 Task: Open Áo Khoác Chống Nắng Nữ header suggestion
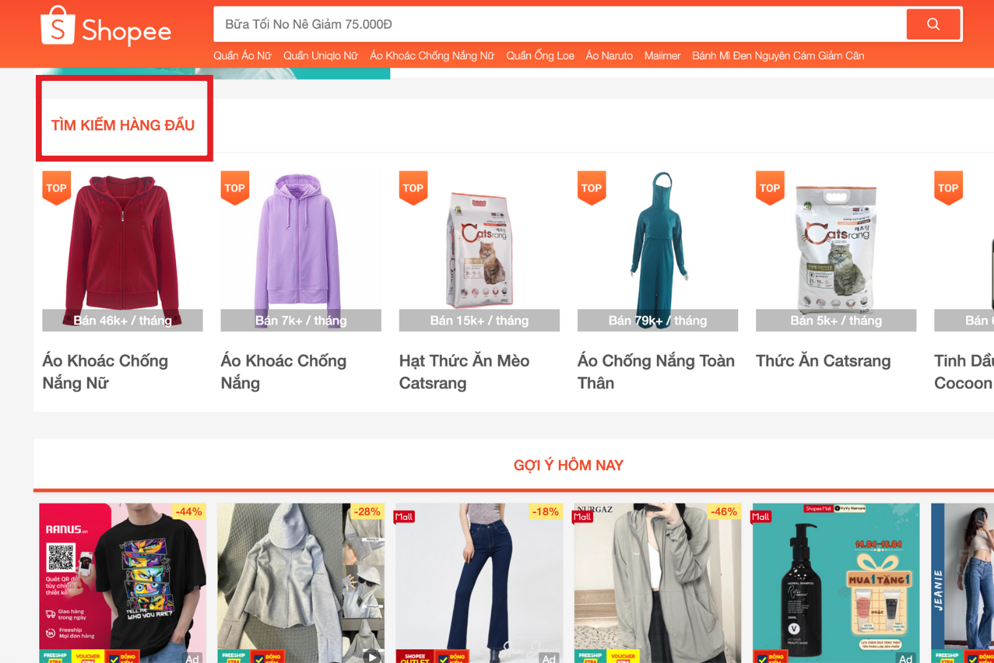[432, 56]
